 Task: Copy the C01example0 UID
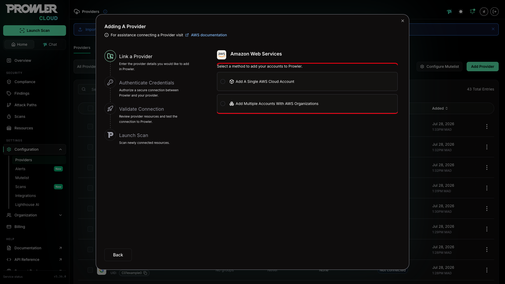coord(145,273)
